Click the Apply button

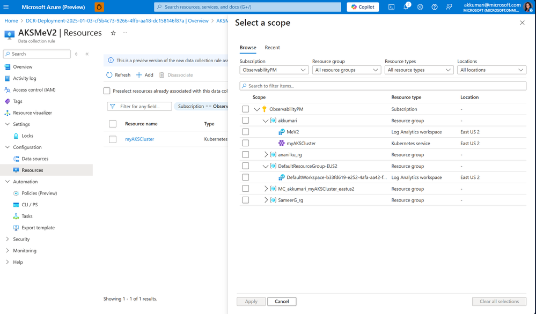[251, 301]
